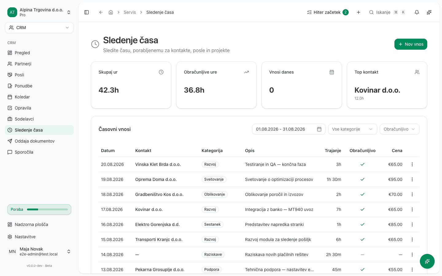Expand Maja Novak user menu
Screen dimensions: 442x276
tap(39, 251)
